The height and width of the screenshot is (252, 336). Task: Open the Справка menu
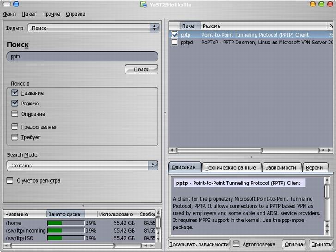pos(75,14)
